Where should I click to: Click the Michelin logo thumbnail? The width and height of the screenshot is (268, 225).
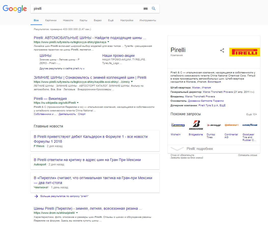pyautogui.click(x=178, y=125)
